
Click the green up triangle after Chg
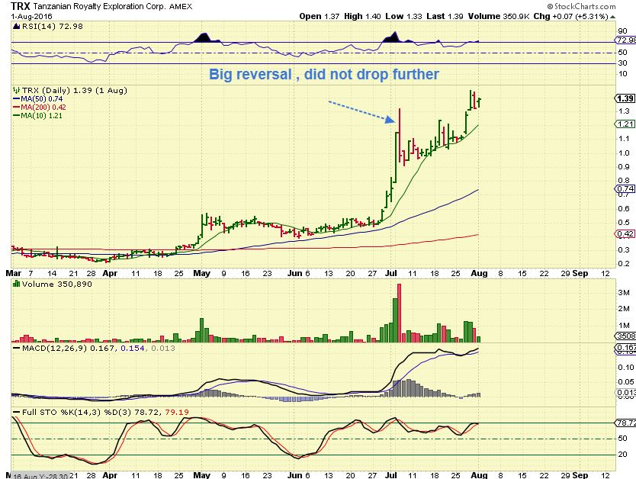tap(612, 17)
